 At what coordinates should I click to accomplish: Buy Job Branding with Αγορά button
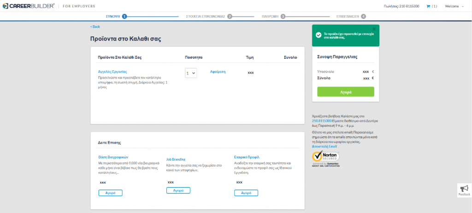(178, 191)
